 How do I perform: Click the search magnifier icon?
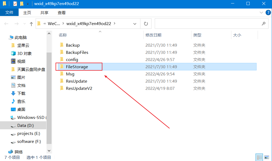(x=264, y=24)
